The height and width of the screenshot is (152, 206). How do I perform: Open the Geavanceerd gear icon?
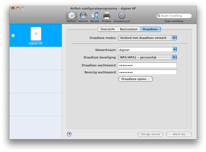pyautogui.click(x=122, y=15)
